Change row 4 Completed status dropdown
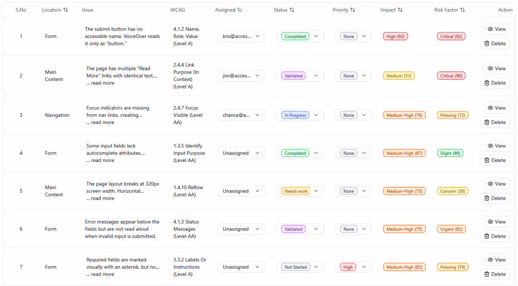Screen dimensions: 518x286 pos(300,153)
